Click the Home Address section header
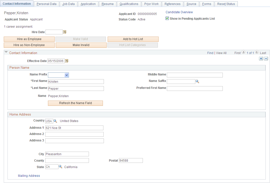The height and width of the screenshot is (183, 270). [x=137, y=115]
